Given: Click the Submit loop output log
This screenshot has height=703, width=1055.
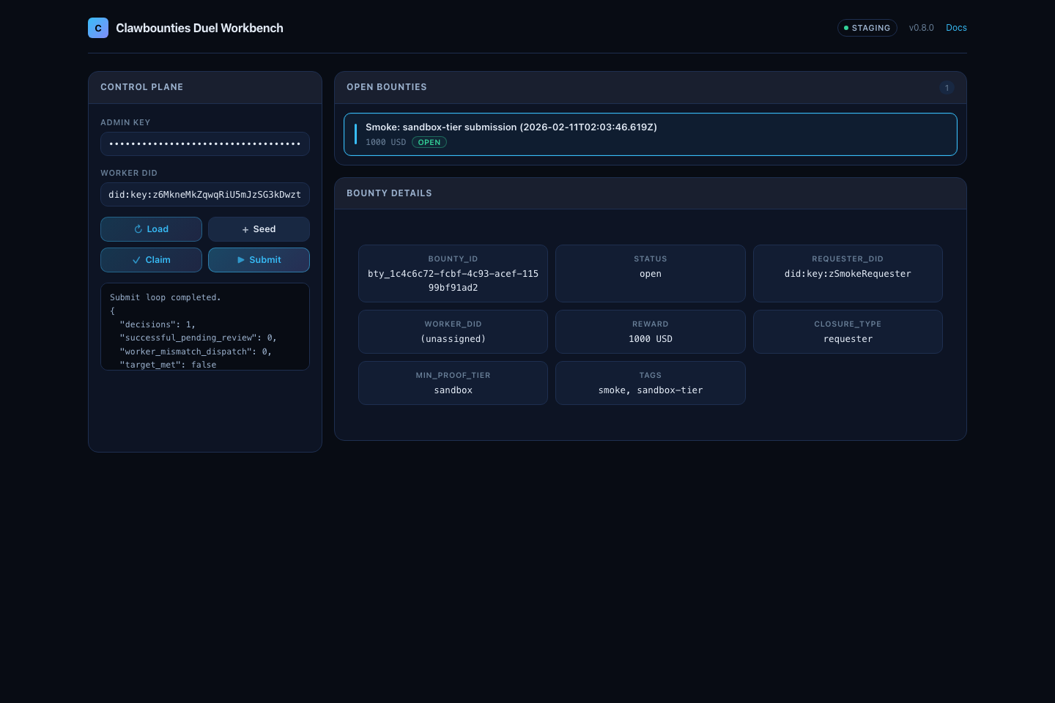Looking at the screenshot, I should point(205,327).
